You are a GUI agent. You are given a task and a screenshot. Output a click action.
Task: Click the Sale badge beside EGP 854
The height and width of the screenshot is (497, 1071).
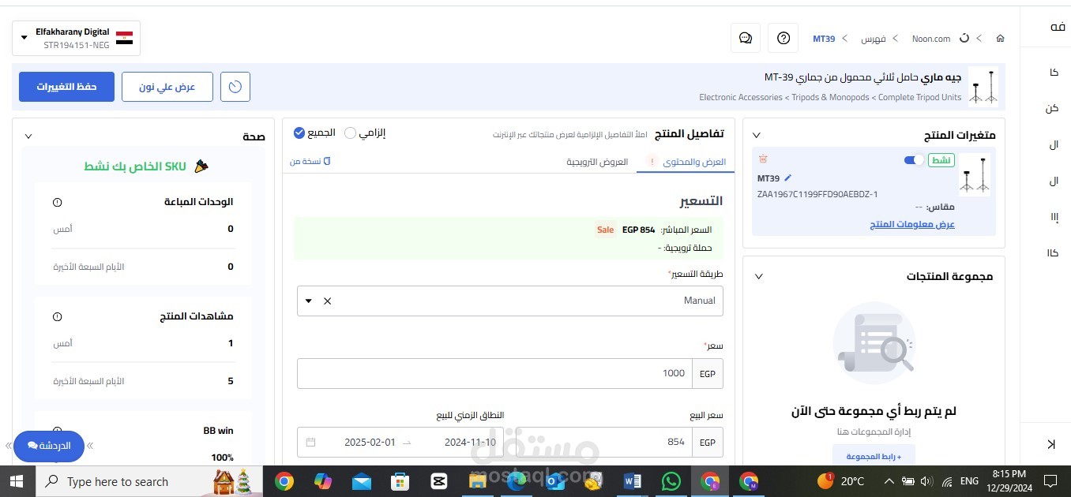coord(605,230)
